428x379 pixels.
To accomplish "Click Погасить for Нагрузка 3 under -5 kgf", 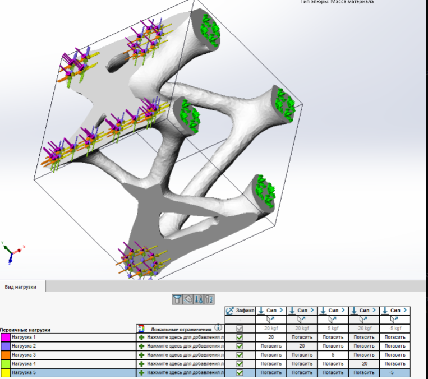I will pyautogui.click(x=395, y=355).
